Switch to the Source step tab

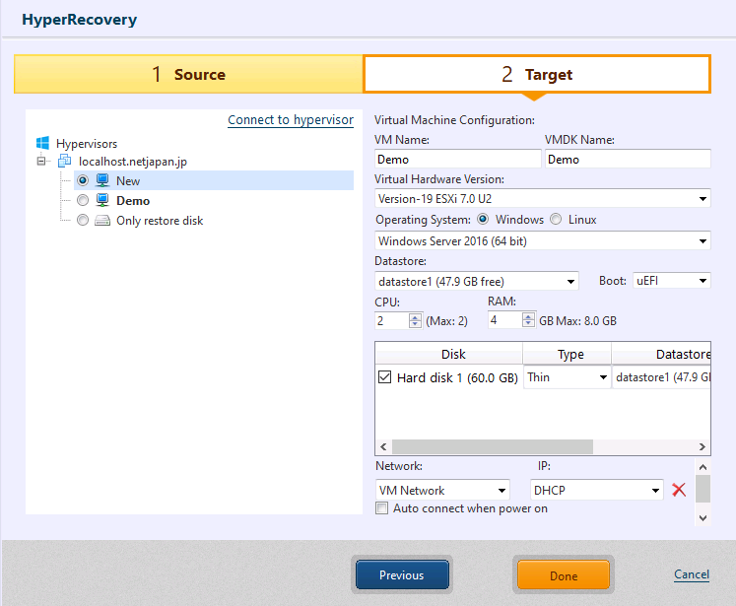[188, 75]
